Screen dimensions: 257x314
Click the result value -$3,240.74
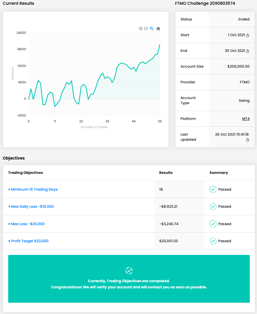pyautogui.click(x=169, y=224)
